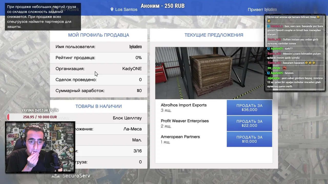
Task: Click the warehouse size value 'Мал.'
Action: 137,140
